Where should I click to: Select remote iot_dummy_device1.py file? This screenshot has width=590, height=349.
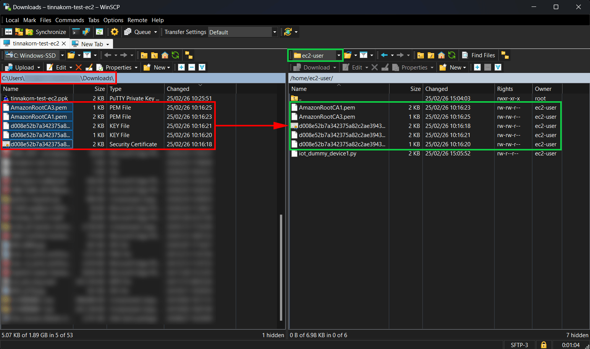tap(327, 153)
